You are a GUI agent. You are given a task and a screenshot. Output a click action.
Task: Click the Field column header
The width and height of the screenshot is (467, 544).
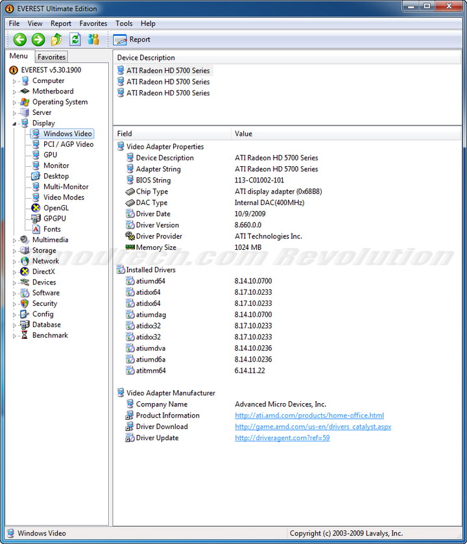tap(173, 134)
